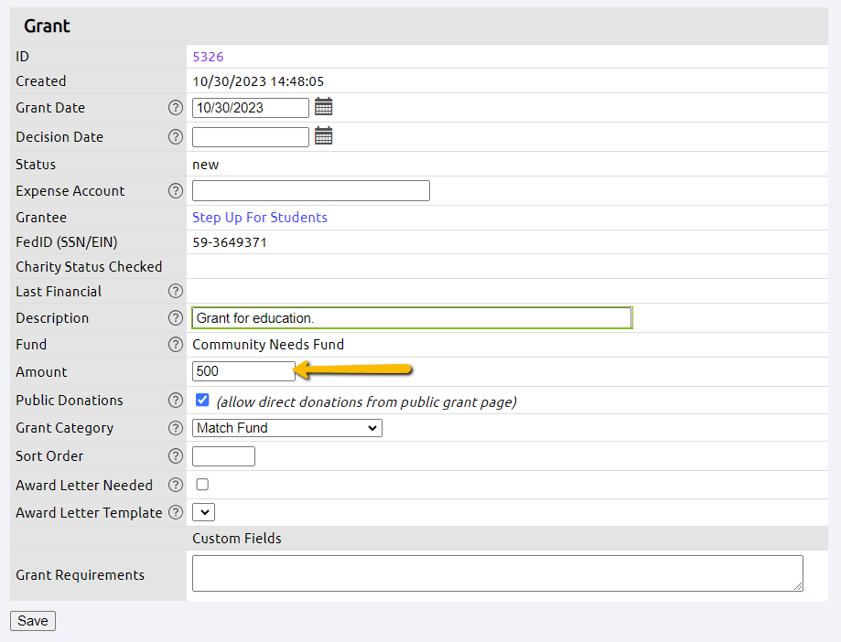Show help for Last Financial

[176, 292]
